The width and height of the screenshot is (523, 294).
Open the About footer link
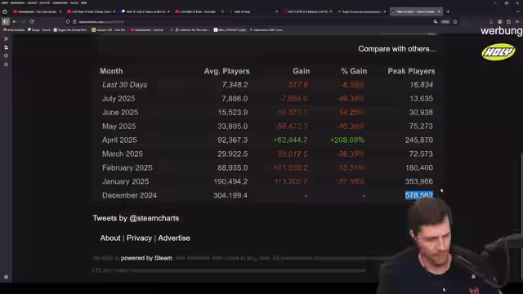pyautogui.click(x=110, y=238)
